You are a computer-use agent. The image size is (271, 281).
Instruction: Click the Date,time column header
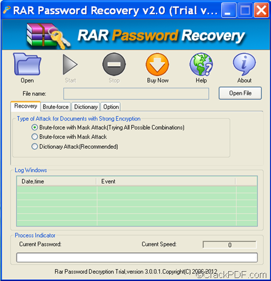(x=57, y=181)
